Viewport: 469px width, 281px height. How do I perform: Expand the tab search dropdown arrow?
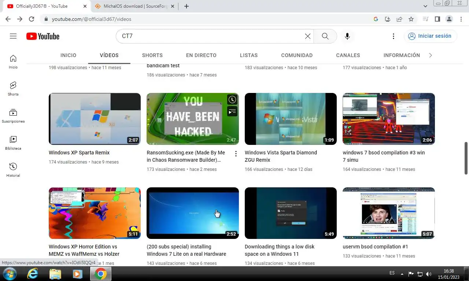(x=425, y=6)
